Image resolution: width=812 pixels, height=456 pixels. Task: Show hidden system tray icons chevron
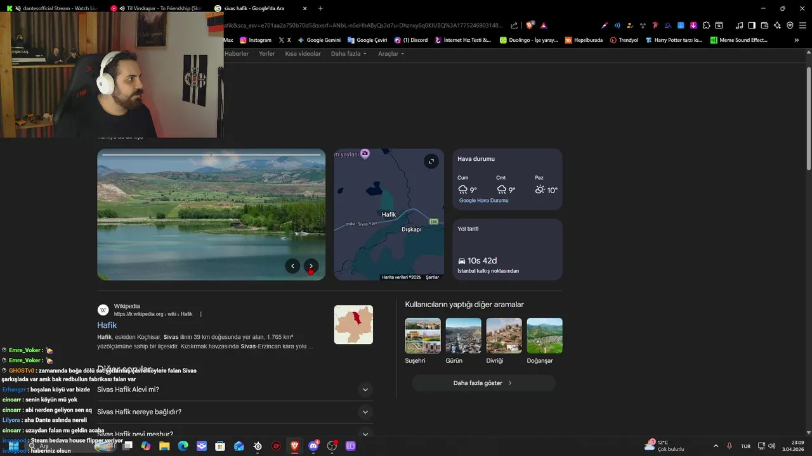[x=716, y=446]
